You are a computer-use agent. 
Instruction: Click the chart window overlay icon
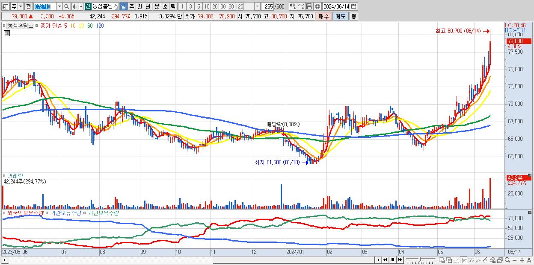click(x=500, y=260)
